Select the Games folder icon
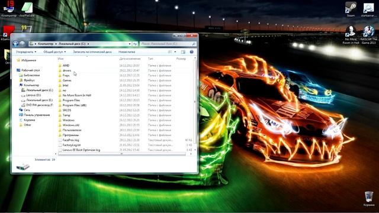This screenshot has width=379, height=213. (x=60, y=80)
